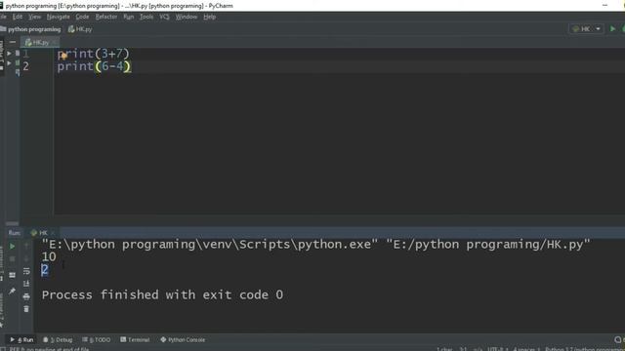The height and width of the screenshot is (351, 625).
Task: Click the 4 spaces indent status entry
Action: (526, 349)
